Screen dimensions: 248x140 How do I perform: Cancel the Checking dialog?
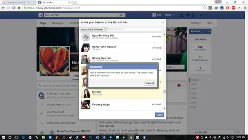pyautogui.click(x=150, y=83)
